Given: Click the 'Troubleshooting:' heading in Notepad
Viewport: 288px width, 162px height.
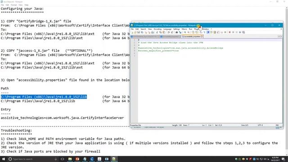Looking at the screenshot, I should point(16,130).
